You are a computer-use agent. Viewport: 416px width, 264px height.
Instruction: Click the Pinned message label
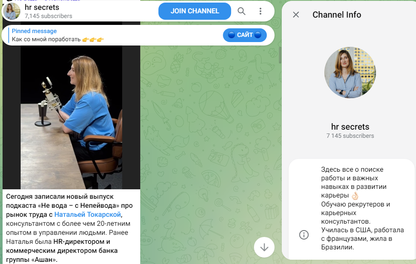(x=34, y=31)
